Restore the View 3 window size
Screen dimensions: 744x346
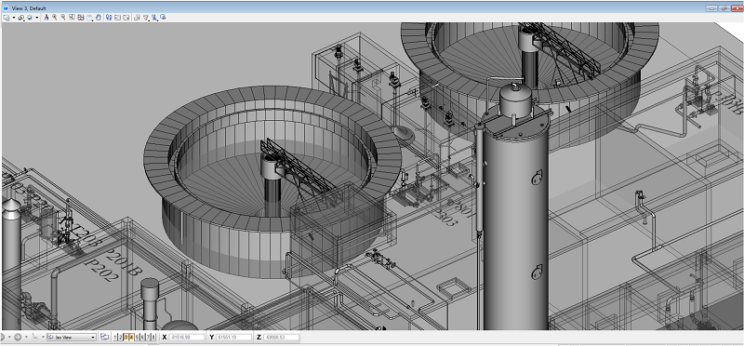[x=724, y=8]
